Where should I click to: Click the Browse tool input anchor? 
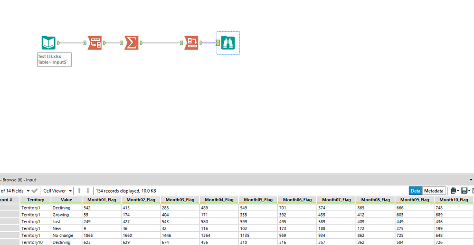[218, 43]
